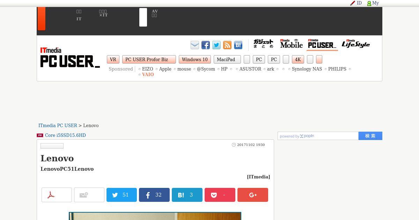Click the envelope mail newsletter icon
Image resolution: width=419 pixels, height=220 pixels.
coord(195,45)
